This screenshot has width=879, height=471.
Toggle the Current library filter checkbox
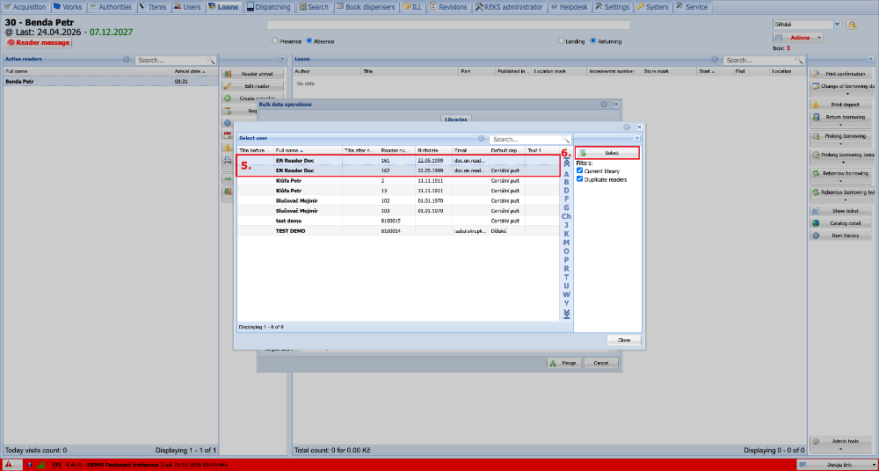(x=580, y=170)
